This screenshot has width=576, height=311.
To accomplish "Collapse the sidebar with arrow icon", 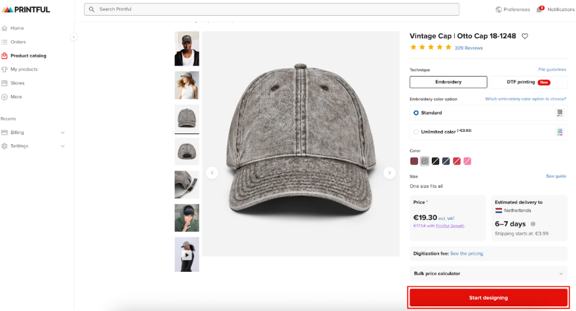I will click(x=73, y=37).
